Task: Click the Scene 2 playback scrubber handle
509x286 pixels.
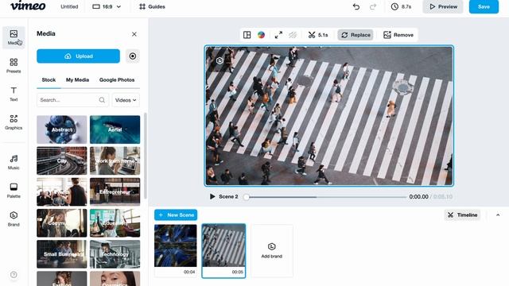Action: click(x=246, y=197)
